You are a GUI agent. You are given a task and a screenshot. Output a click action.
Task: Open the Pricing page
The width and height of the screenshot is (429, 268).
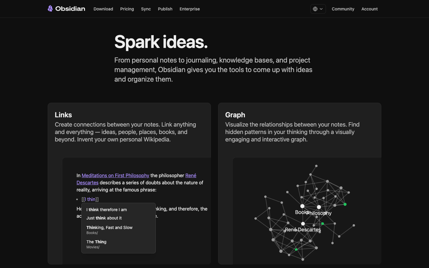click(127, 9)
